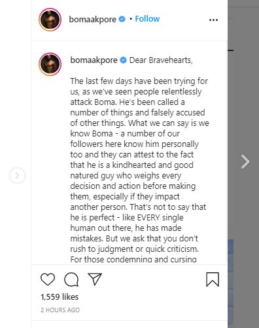
Task: Click the verified badge in the post header
Action: (122, 19)
